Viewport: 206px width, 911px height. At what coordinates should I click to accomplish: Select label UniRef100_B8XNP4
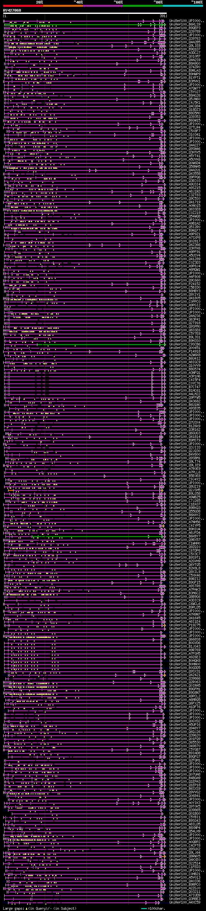pyautogui.click(x=185, y=828)
